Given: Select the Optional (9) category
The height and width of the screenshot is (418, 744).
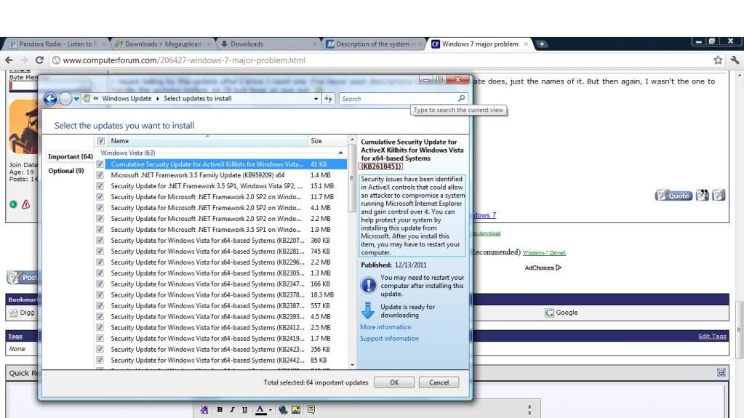Looking at the screenshot, I should 66,171.
